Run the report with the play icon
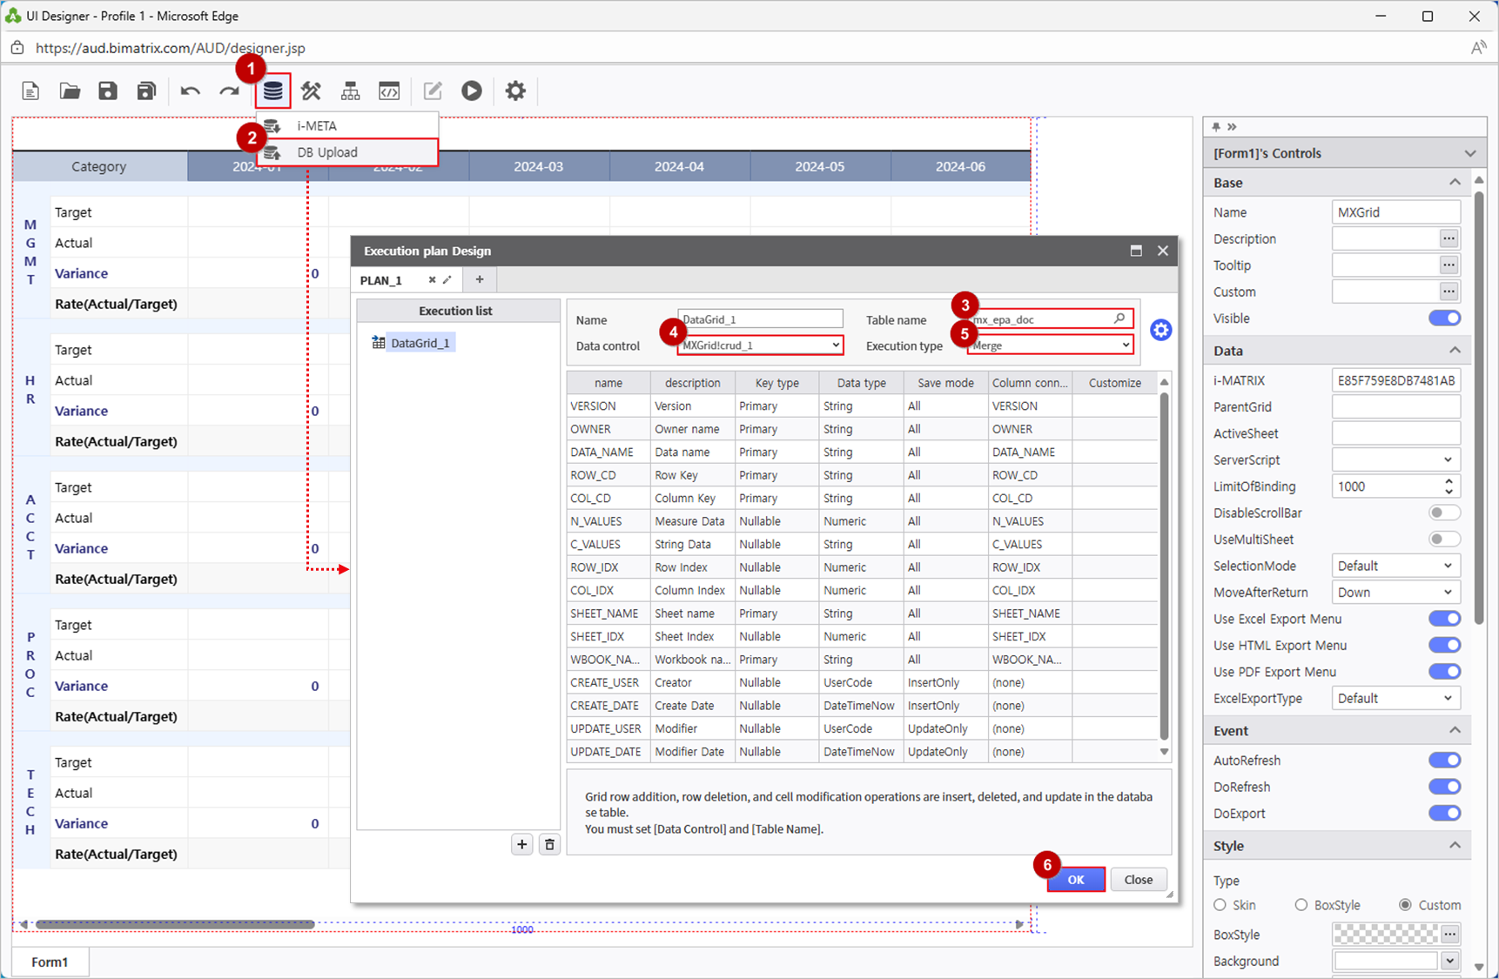The width and height of the screenshot is (1499, 979). point(472,91)
